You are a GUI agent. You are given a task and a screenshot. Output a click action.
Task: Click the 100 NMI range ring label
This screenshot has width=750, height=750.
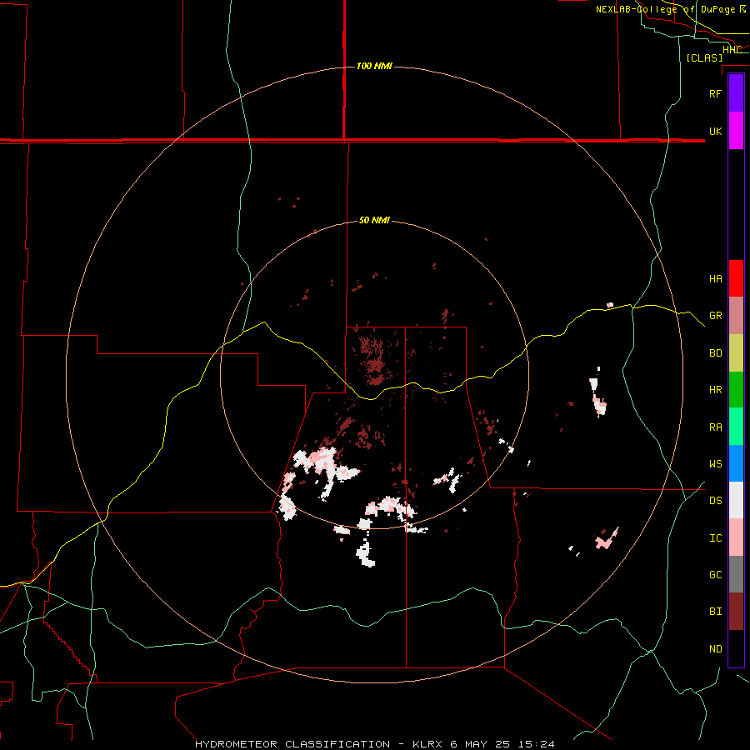click(x=374, y=66)
